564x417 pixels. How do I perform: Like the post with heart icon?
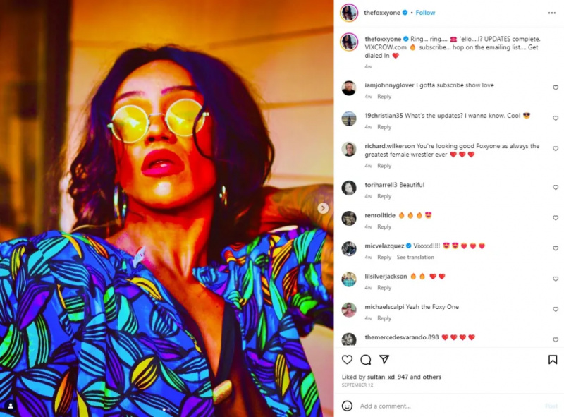coord(347,359)
